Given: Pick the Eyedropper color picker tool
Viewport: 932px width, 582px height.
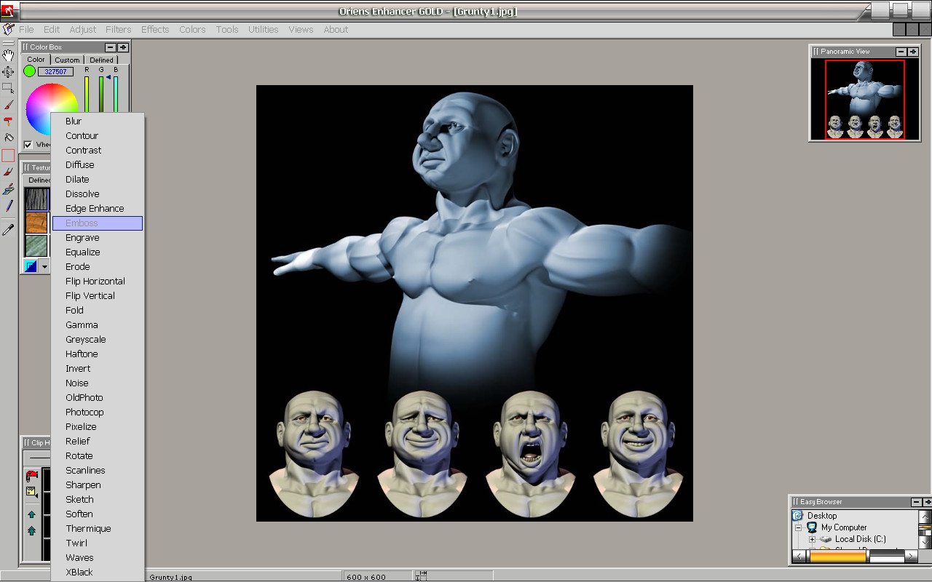Looking at the screenshot, I should click(8, 230).
